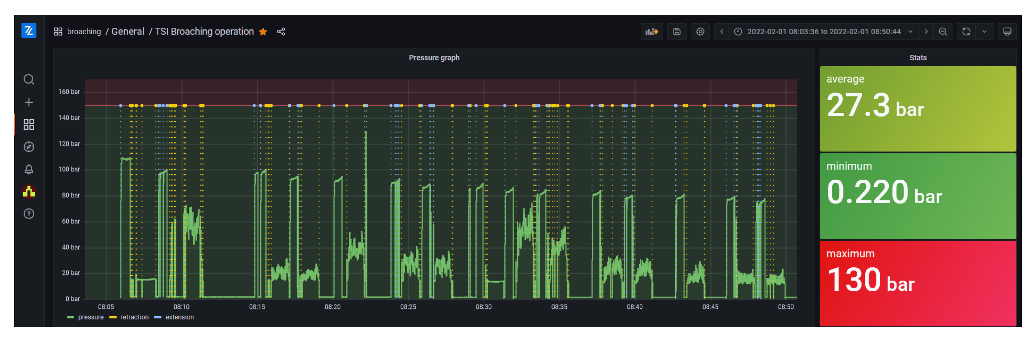
Task: Open the help question mark icon
Action: [28, 214]
